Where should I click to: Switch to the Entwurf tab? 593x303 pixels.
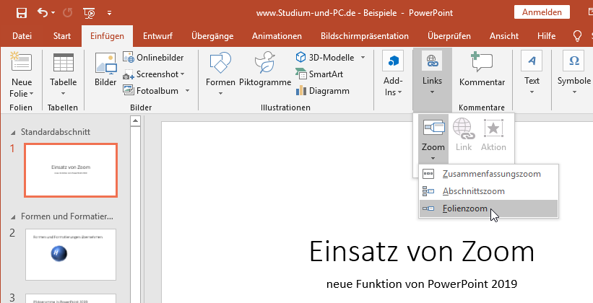157,36
